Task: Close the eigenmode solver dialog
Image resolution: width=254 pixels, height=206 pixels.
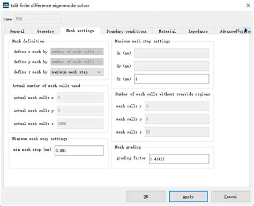Action: [248, 5]
